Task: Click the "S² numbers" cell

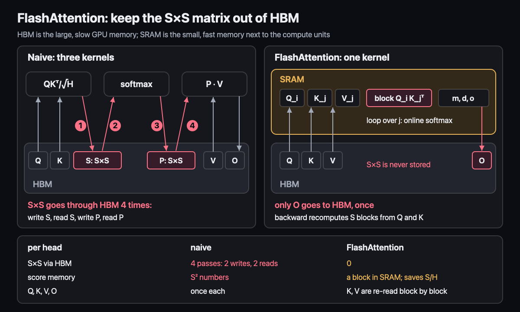Action: pyautogui.click(x=210, y=277)
